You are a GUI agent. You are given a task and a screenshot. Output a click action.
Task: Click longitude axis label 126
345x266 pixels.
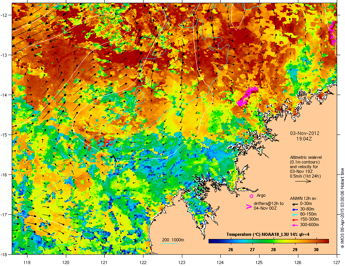pyautogui.click(x=298, y=262)
